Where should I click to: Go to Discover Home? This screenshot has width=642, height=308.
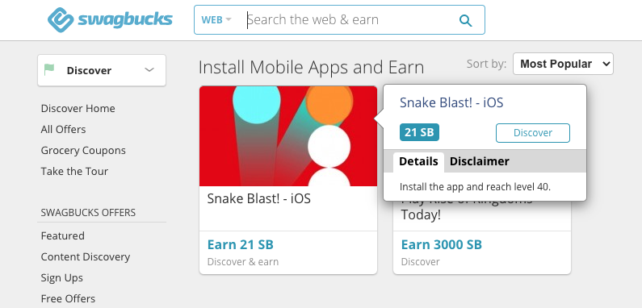(x=78, y=108)
